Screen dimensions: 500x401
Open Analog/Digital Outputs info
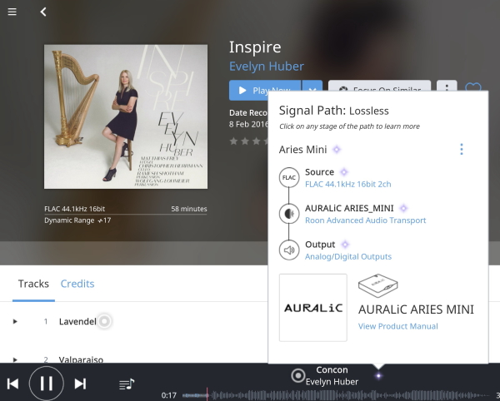coord(348,257)
